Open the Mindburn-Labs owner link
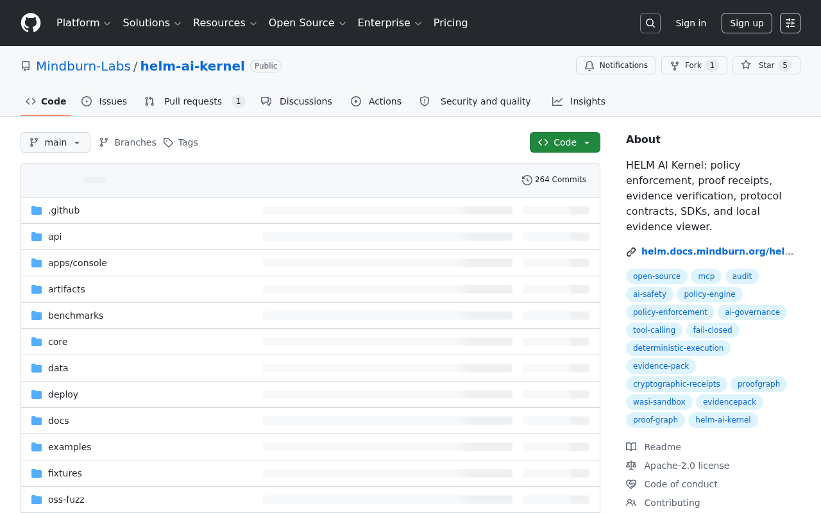This screenshot has height=513, width=821. pos(83,66)
